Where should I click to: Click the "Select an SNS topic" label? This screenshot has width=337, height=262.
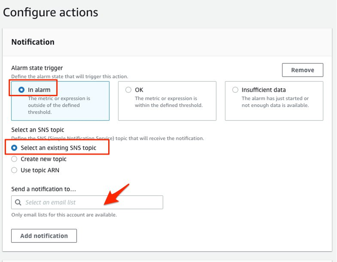click(x=37, y=130)
